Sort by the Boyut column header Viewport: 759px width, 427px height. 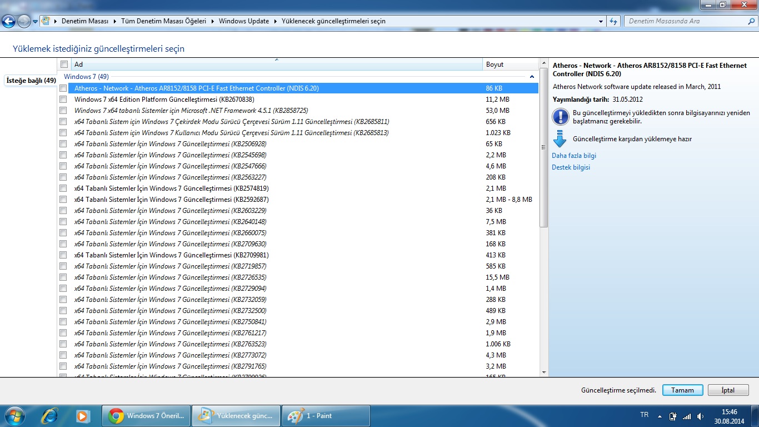(511, 64)
